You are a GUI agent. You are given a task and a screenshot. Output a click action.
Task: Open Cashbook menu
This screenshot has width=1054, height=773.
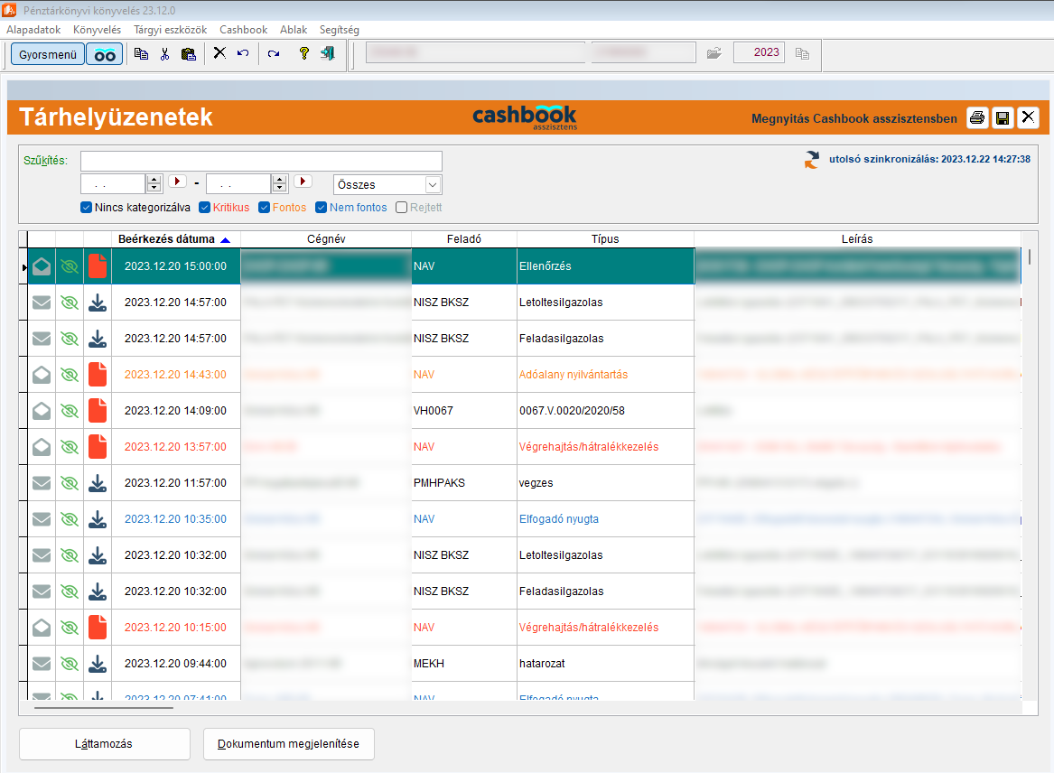243,30
